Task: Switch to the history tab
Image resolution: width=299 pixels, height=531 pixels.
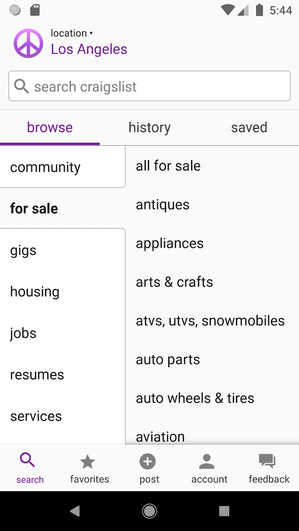Action: click(149, 128)
